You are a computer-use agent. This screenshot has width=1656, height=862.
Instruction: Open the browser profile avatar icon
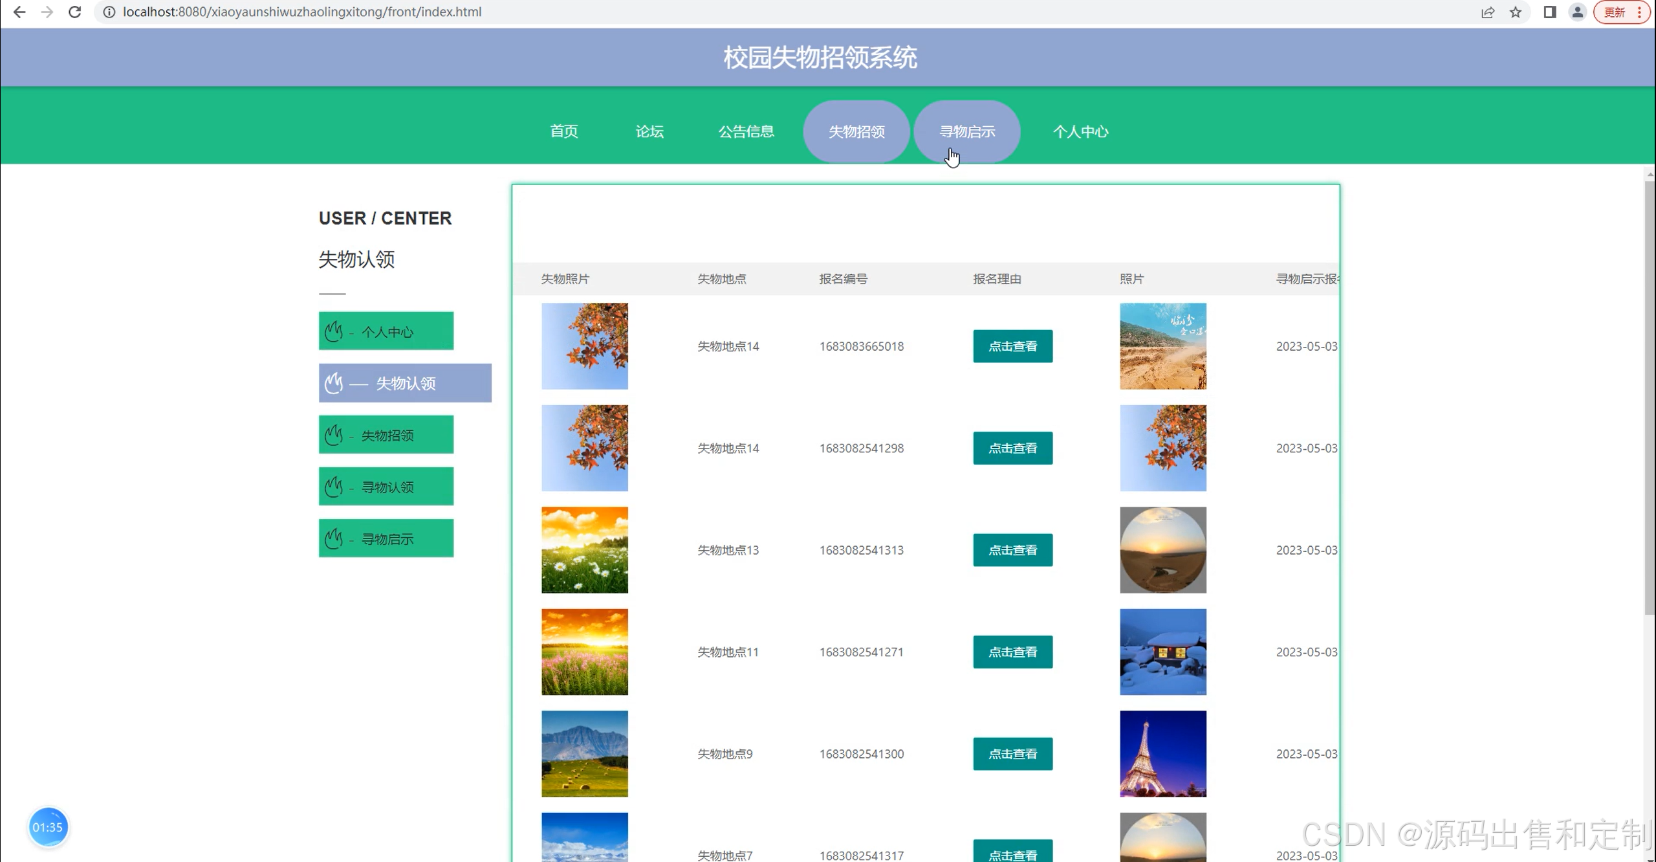coord(1578,12)
